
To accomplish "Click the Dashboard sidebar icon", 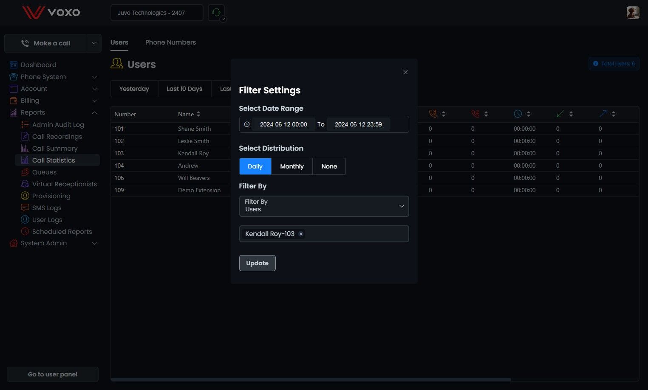I will 14,65.
